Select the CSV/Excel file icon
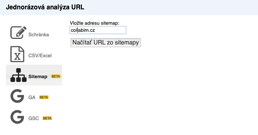 (17, 54)
